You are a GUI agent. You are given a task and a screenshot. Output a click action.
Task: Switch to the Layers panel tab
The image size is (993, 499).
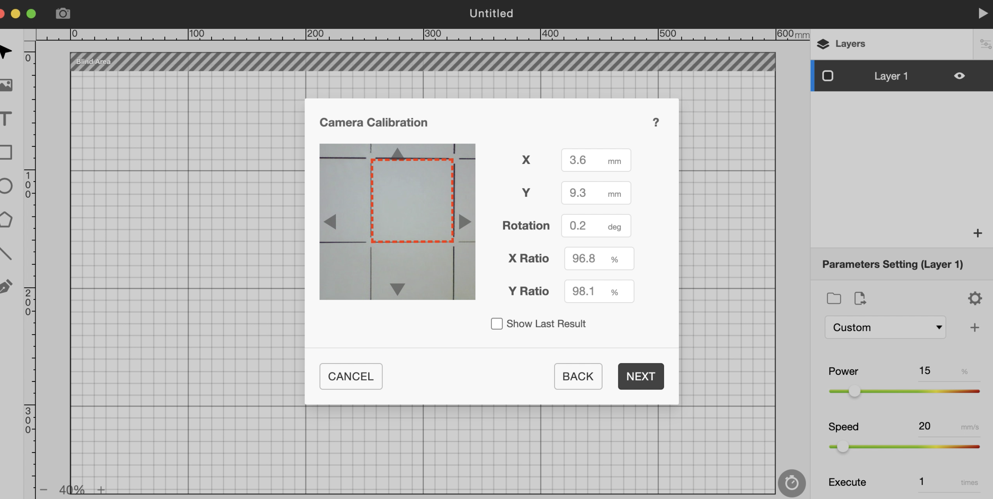tap(842, 44)
